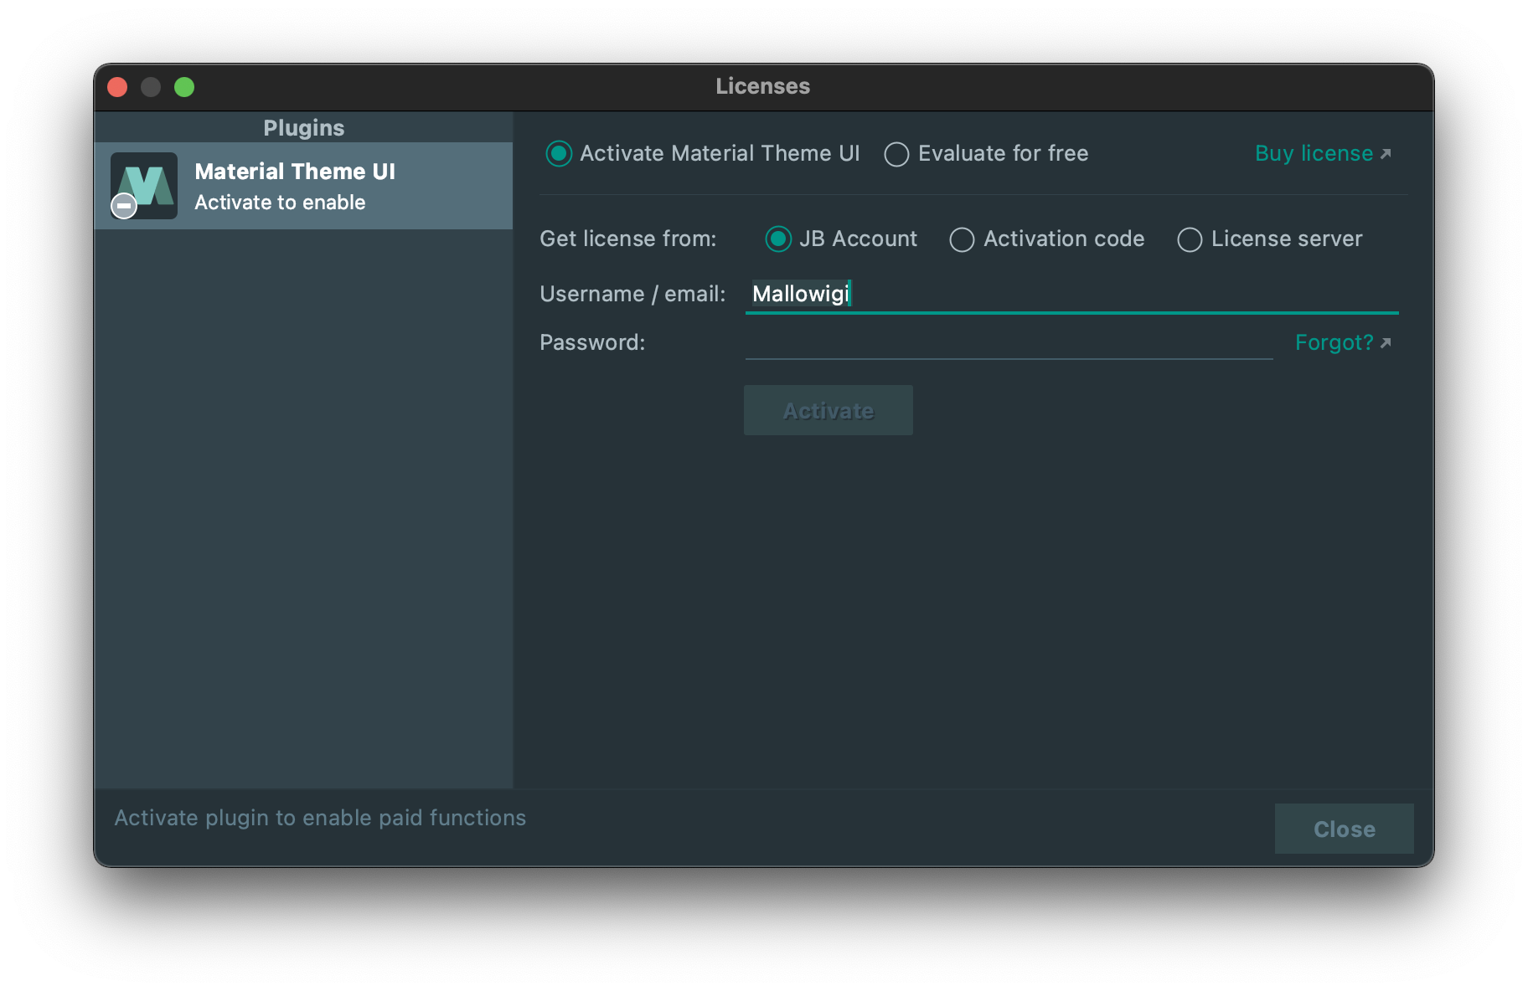This screenshot has width=1528, height=991.
Task: Click the Licenses window title
Action: point(762,86)
